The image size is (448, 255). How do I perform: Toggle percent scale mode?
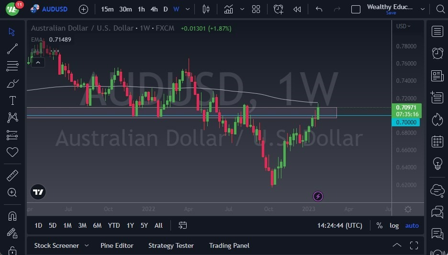click(380, 226)
